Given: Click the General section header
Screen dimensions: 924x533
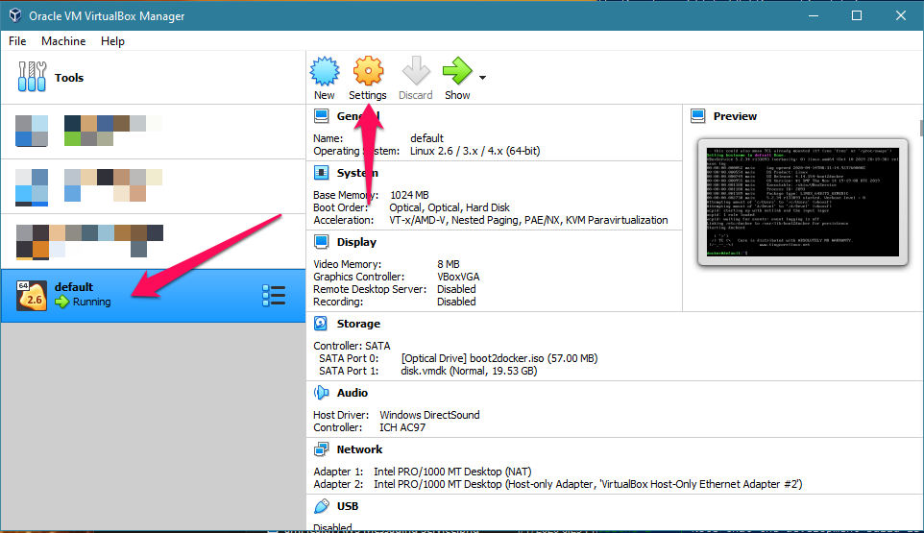Looking at the screenshot, I should pos(357,116).
